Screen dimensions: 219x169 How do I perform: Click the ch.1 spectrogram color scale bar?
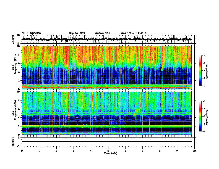(x=200, y=71)
